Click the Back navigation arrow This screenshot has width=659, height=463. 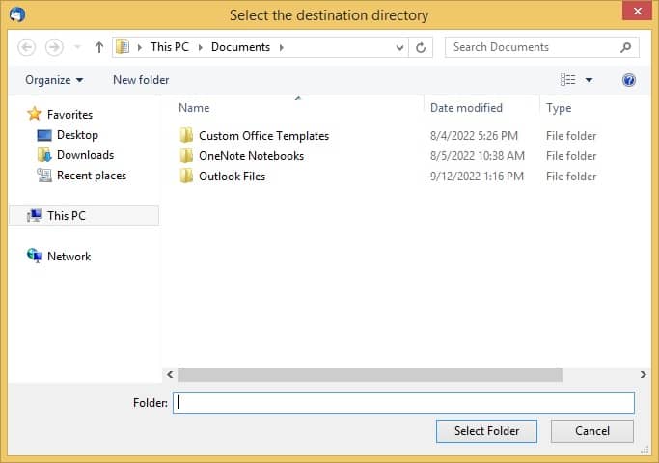pyautogui.click(x=27, y=47)
